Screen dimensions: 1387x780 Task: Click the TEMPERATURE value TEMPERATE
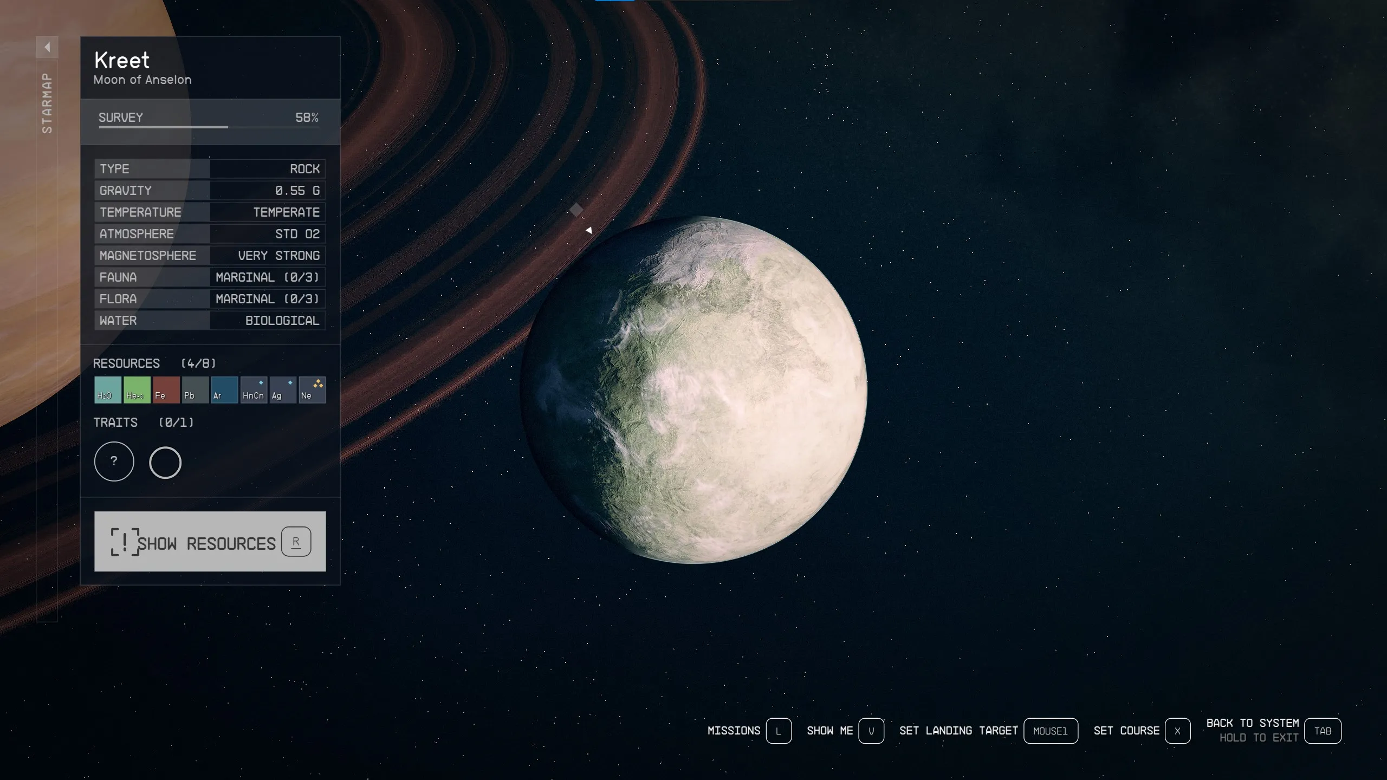[x=287, y=212]
